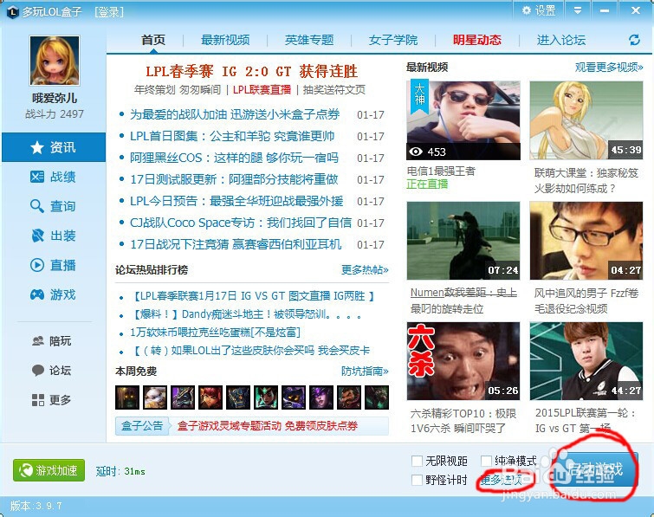Click the 多玩LOL盒子 logo icon
The height and width of the screenshot is (517, 654).
(x=13, y=12)
